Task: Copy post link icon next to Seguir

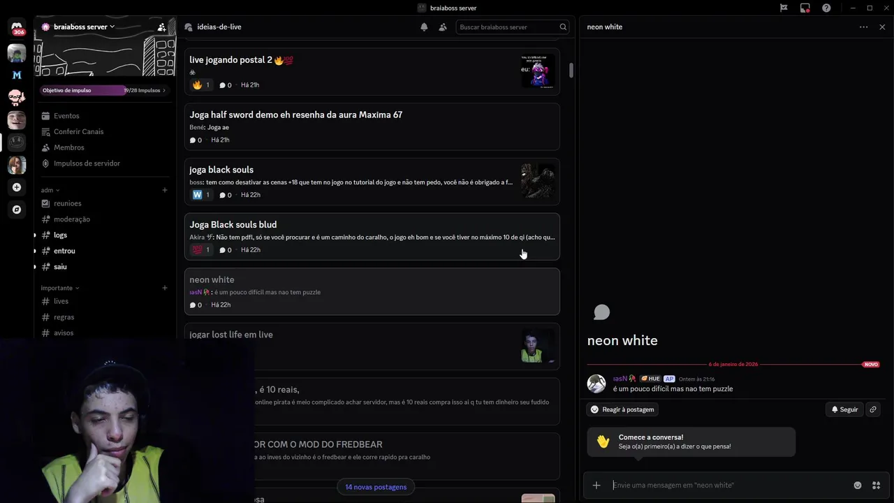Action: click(873, 409)
